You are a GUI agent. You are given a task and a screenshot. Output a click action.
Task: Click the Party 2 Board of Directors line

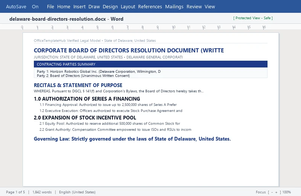pos(83,76)
